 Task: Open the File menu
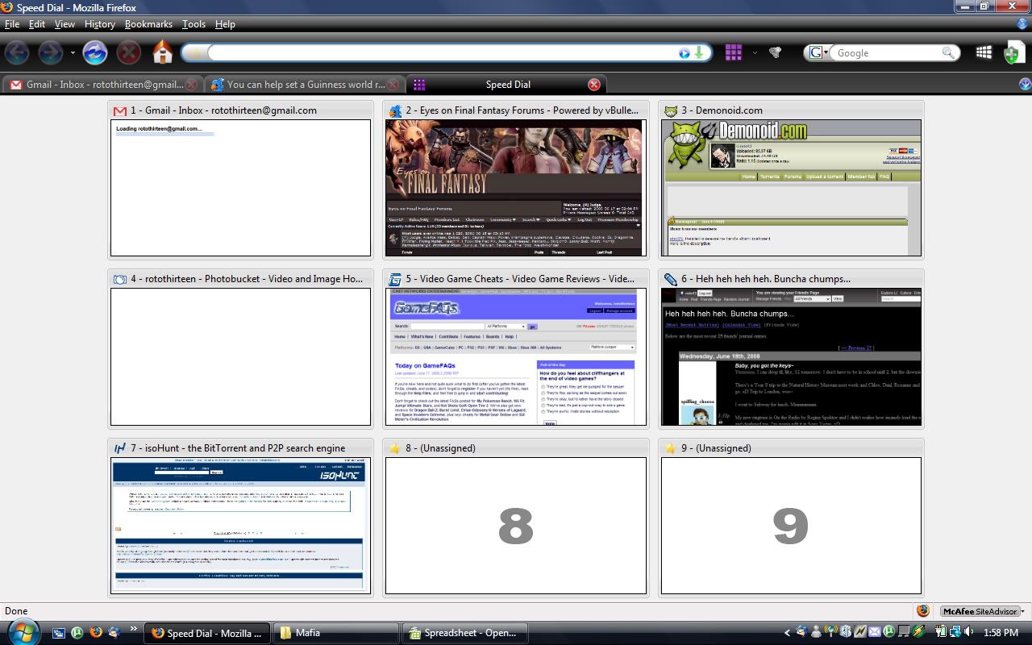(12, 24)
